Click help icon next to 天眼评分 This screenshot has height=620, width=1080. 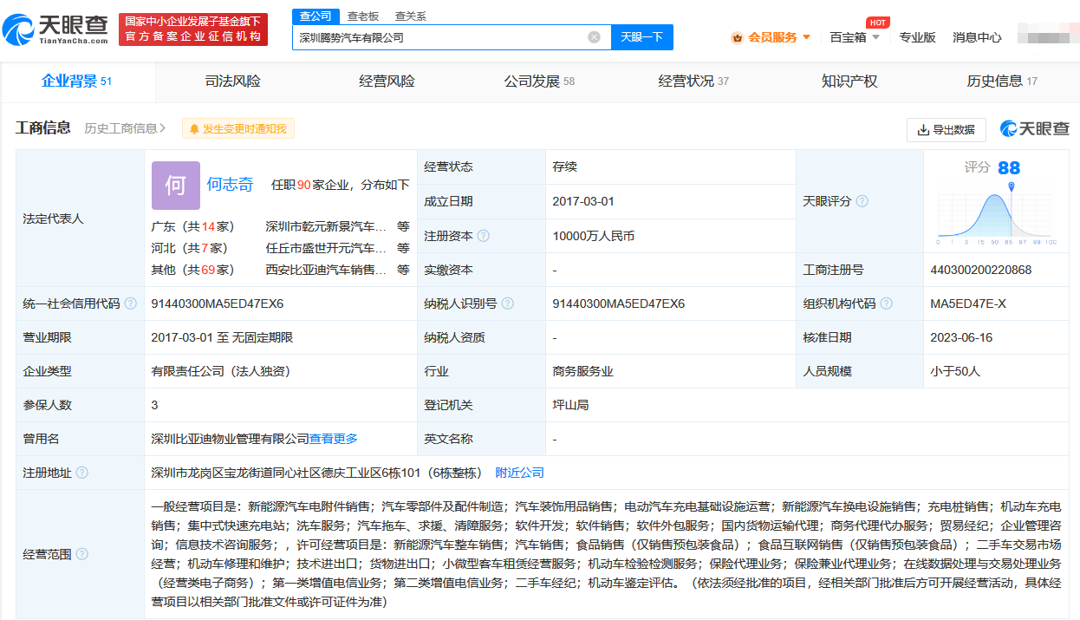pos(862,201)
